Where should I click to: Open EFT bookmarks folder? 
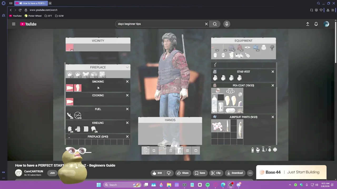point(48,16)
